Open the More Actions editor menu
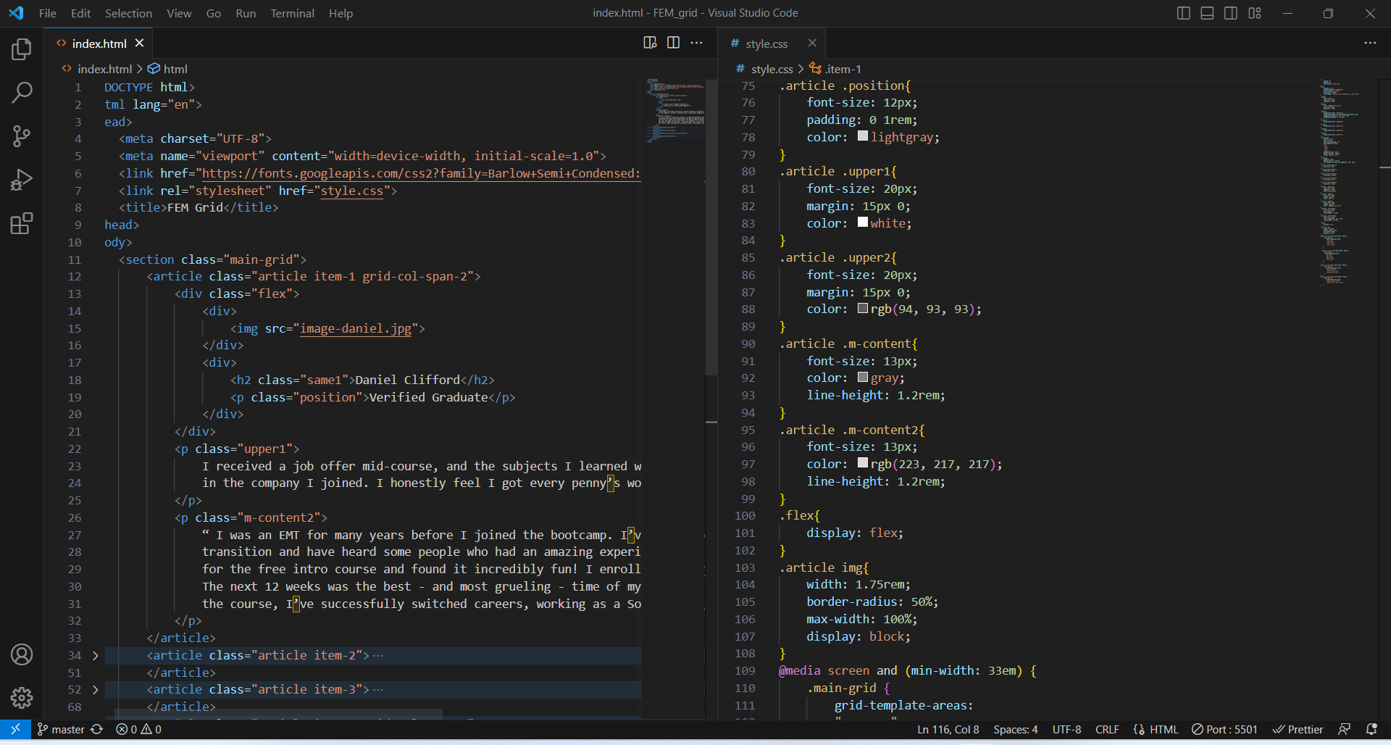 [x=697, y=43]
